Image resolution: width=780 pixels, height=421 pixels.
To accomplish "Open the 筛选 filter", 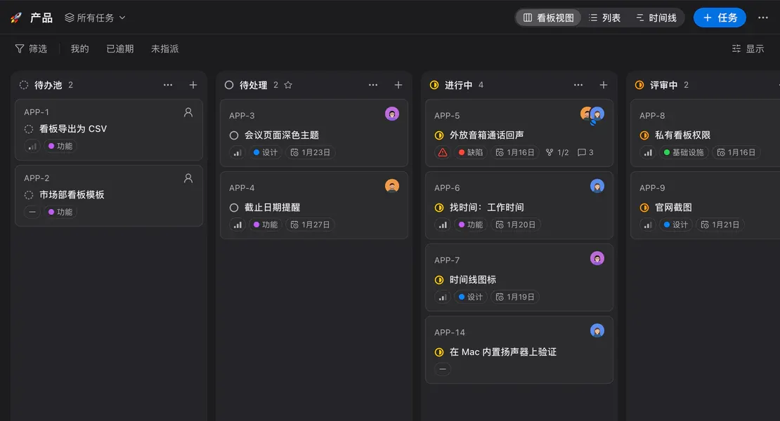I will coord(31,48).
